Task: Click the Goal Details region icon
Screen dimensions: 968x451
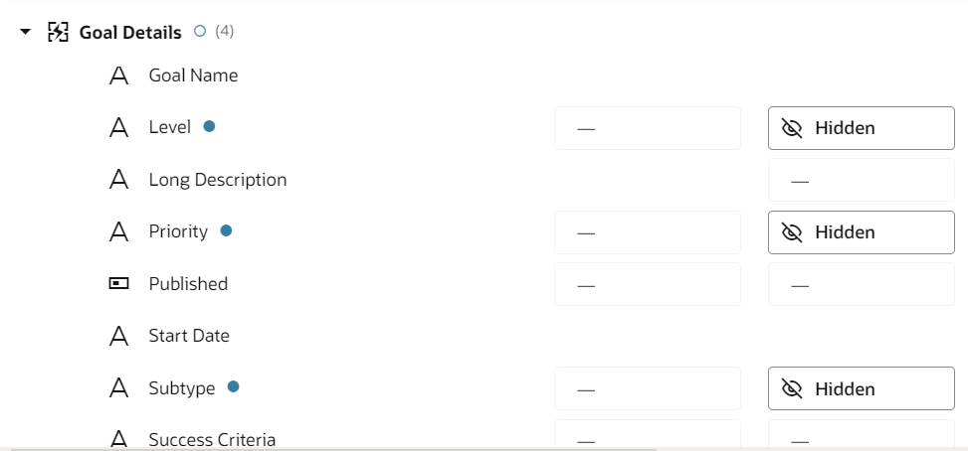Action: (x=58, y=32)
